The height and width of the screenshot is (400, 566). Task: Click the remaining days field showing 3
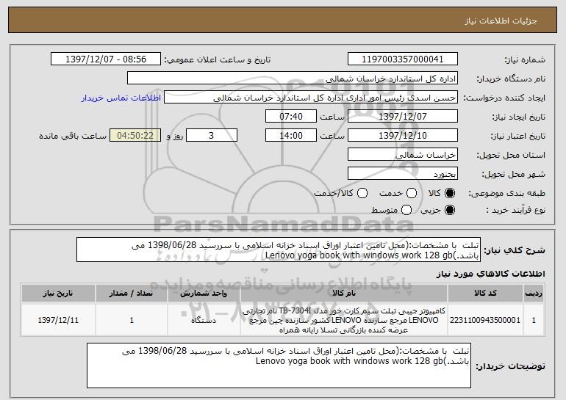coord(212,136)
